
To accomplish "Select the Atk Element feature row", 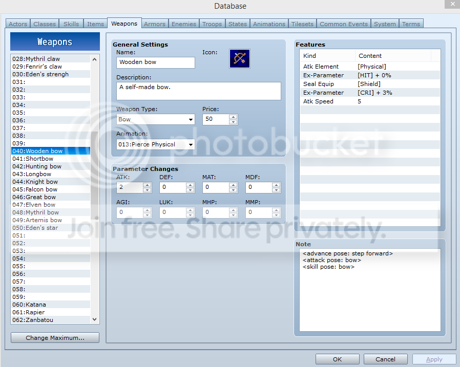I will 370,67.
